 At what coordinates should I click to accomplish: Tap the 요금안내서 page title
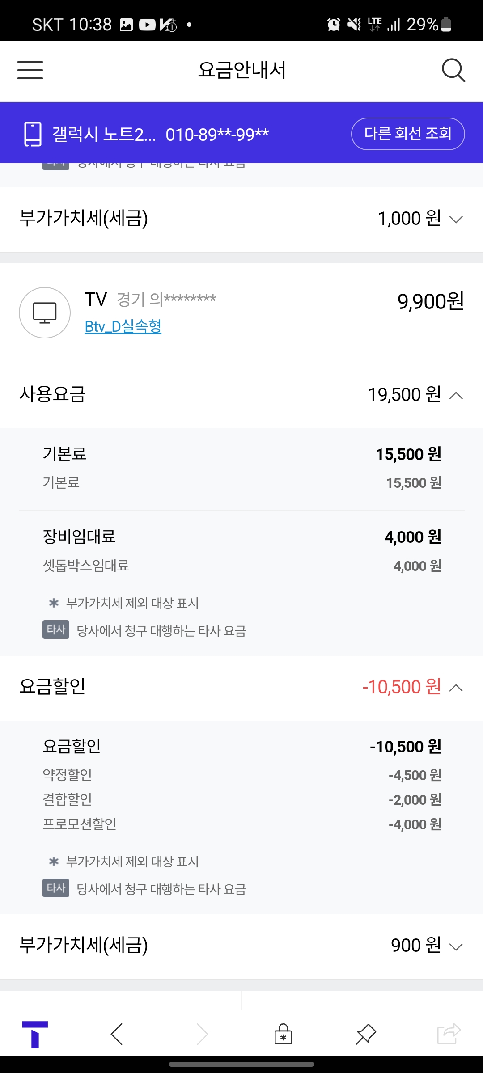(x=241, y=70)
